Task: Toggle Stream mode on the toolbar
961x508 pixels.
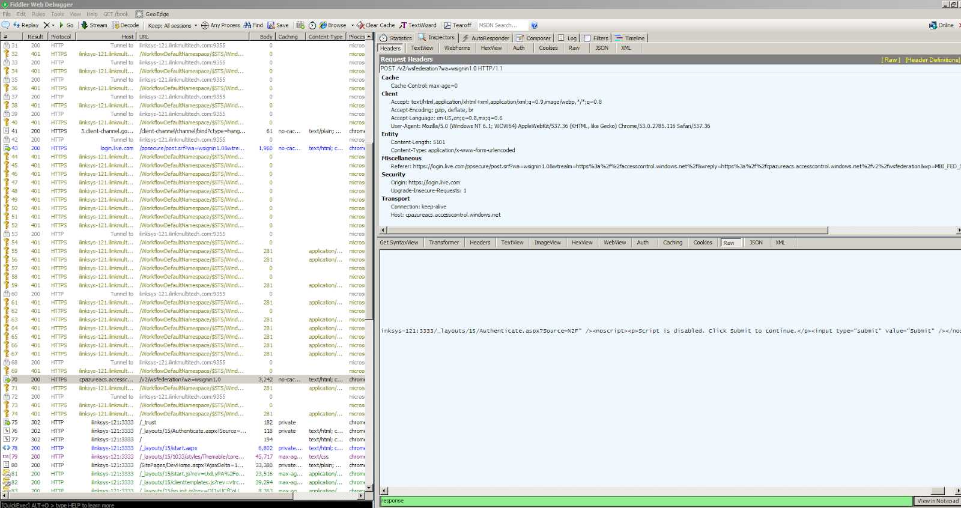Action: pos(94,25)
